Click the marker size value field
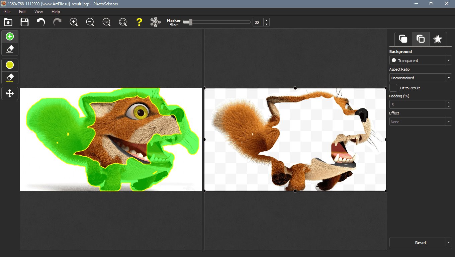This screenshot has height=257, width=455. pyautogui.click(x=258, y=22)
